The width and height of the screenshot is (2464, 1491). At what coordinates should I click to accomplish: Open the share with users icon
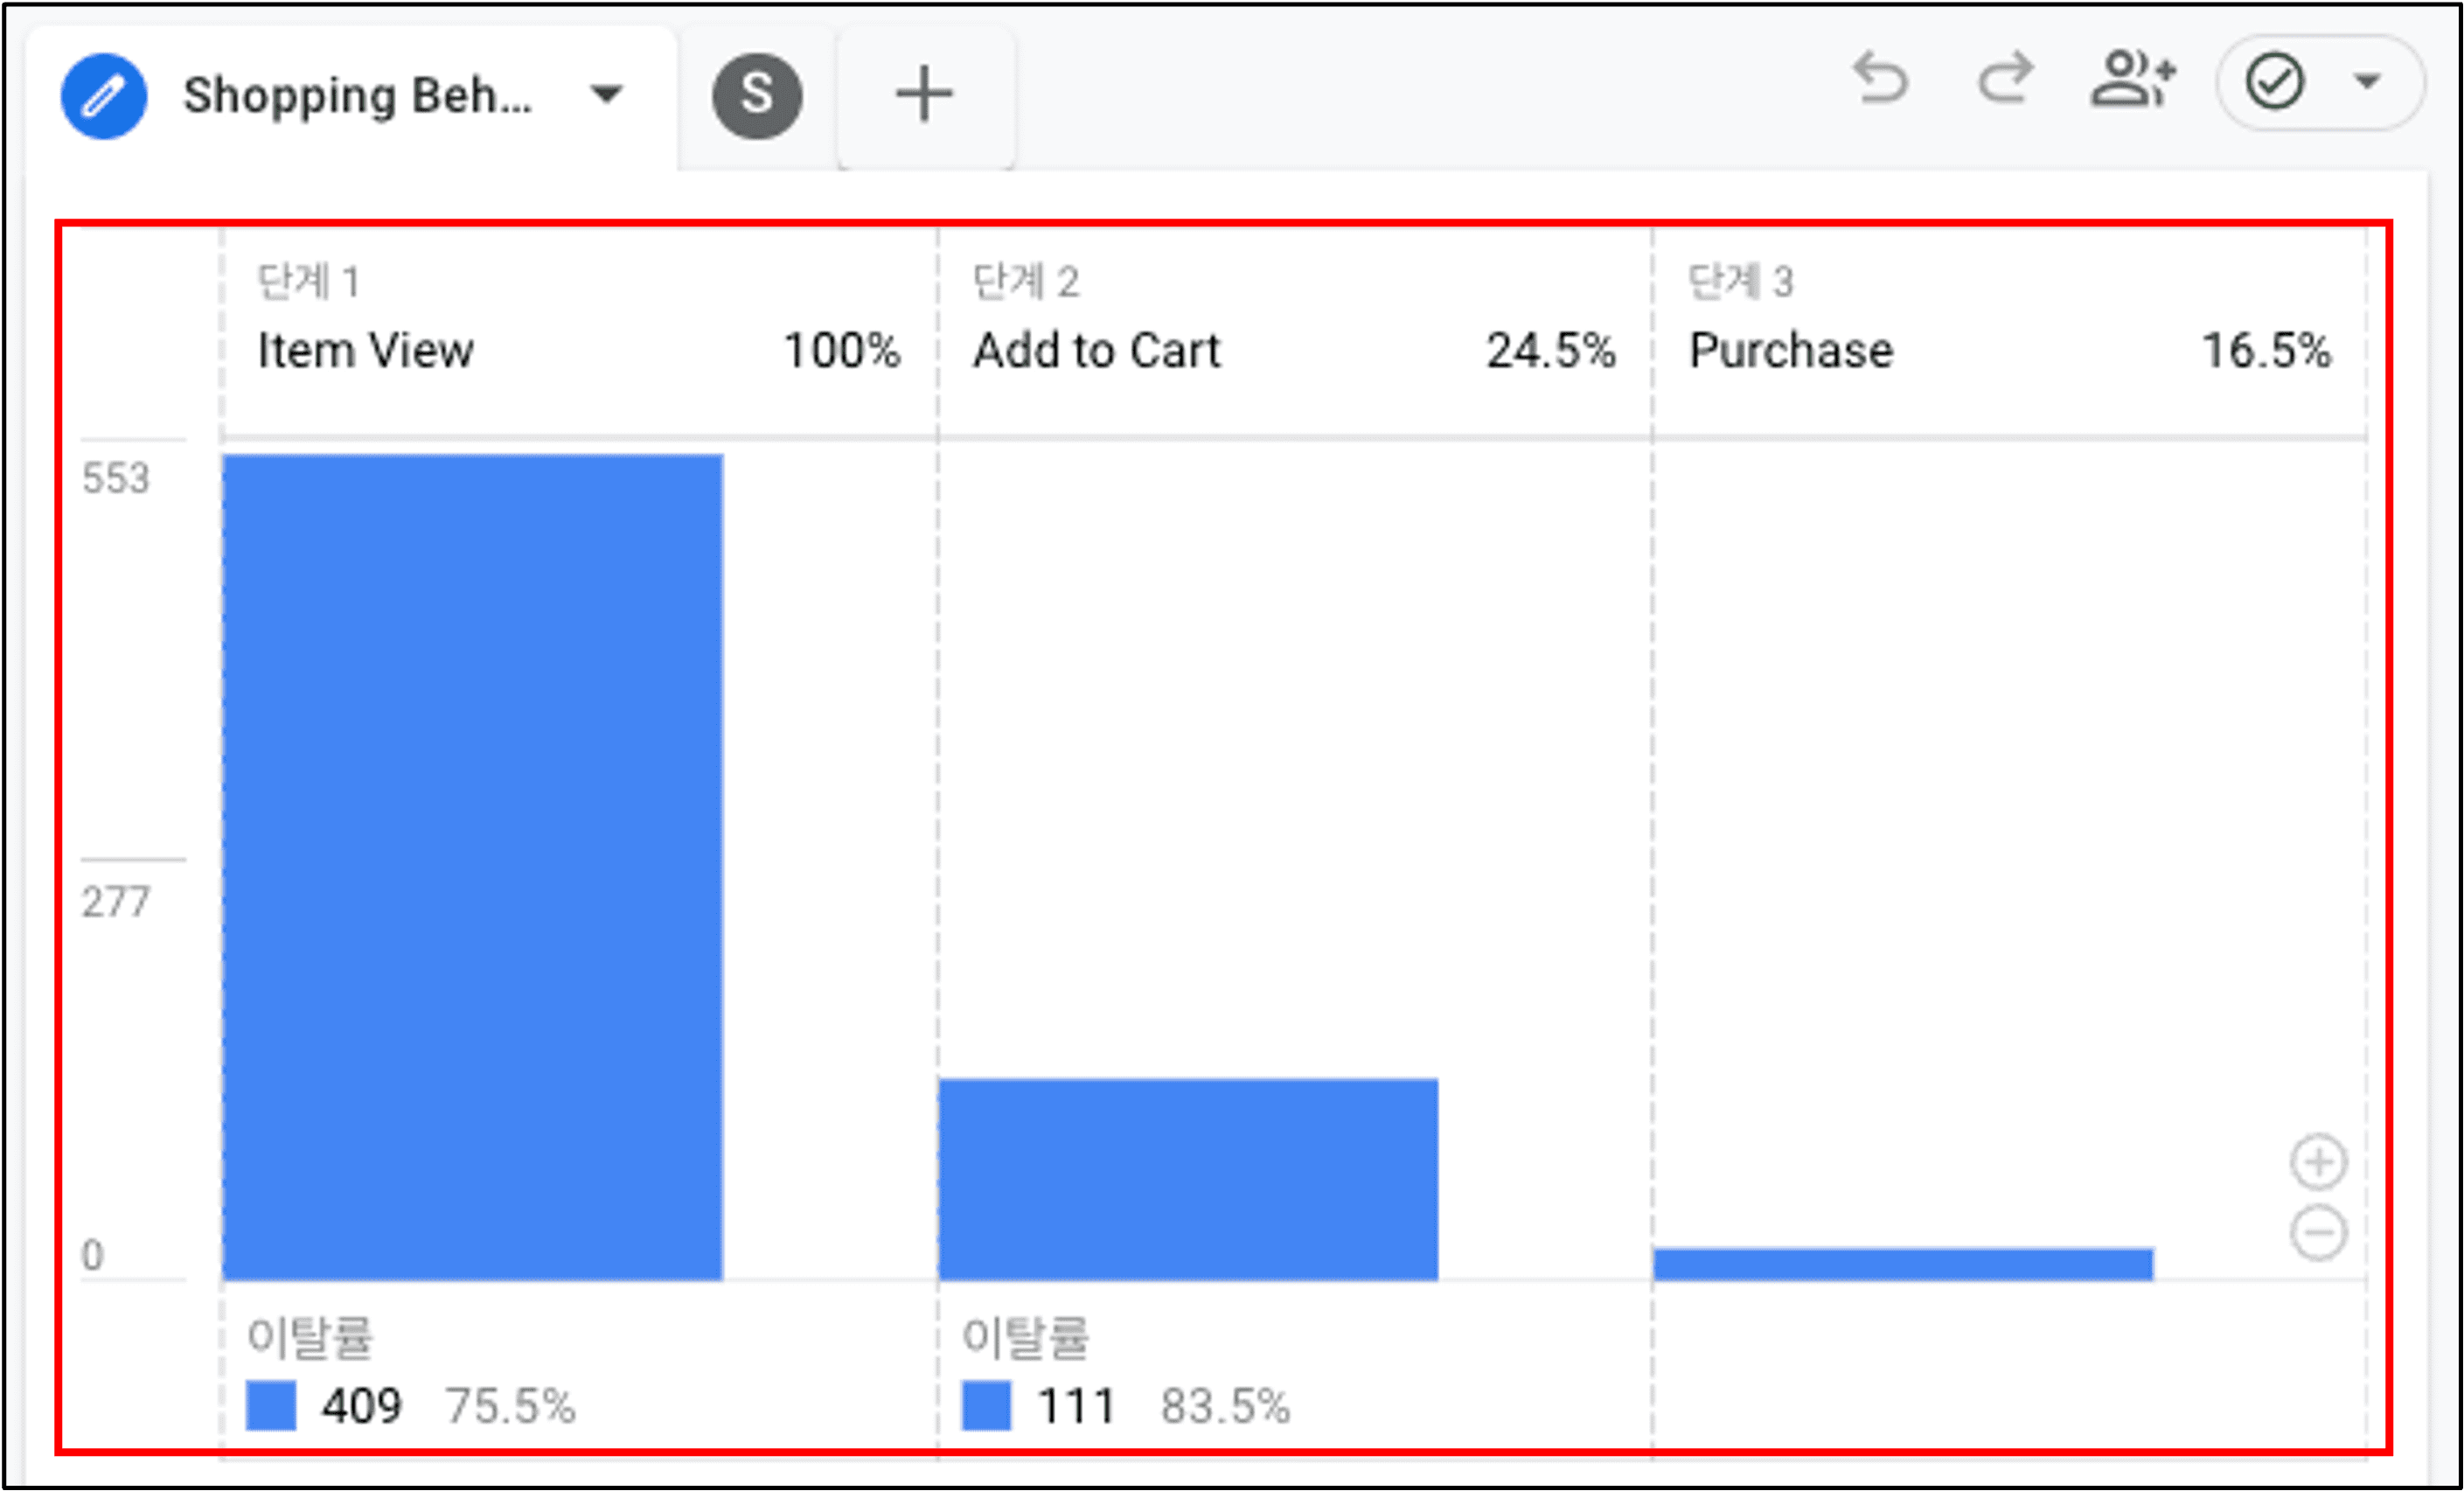click(2133, 79)
